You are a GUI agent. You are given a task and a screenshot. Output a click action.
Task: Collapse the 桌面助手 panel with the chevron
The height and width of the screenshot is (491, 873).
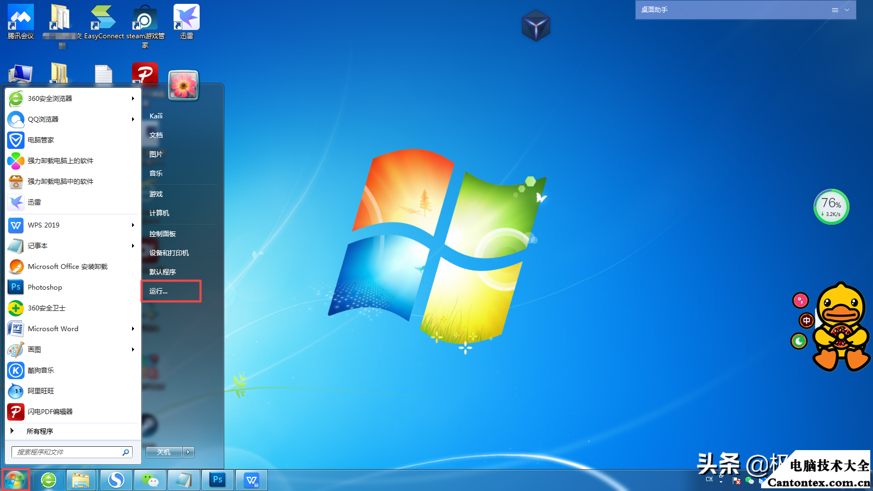pos(847,10)
